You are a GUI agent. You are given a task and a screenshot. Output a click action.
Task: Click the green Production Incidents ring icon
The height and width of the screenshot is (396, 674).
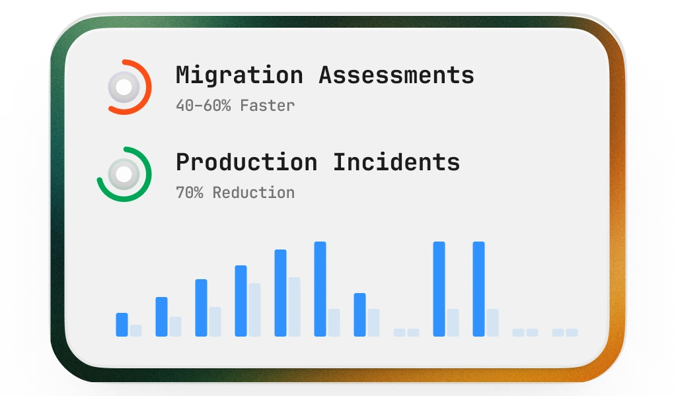coord(124,174)
